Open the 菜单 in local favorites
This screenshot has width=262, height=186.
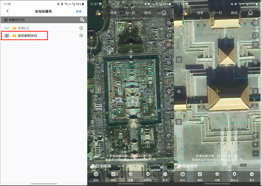point(78,11)
